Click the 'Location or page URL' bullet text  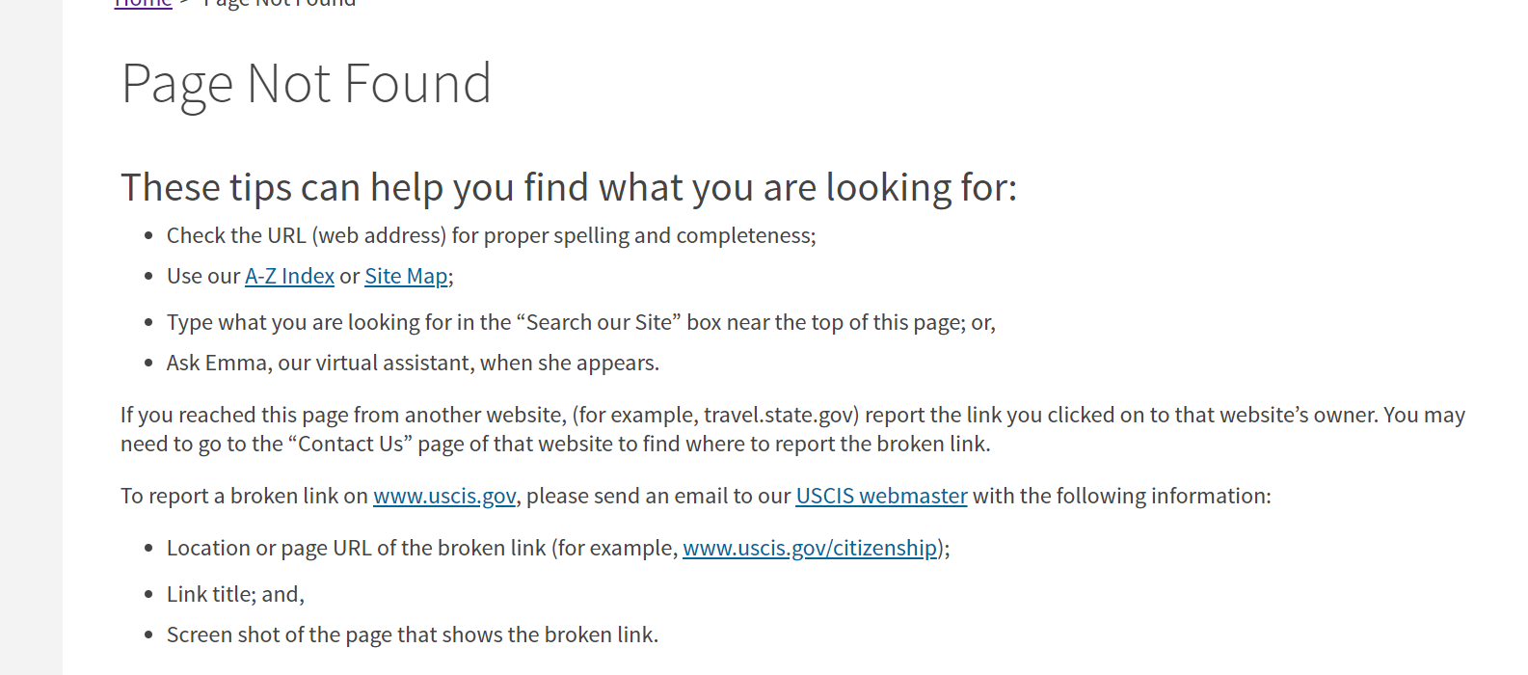(x=422, y=549)
